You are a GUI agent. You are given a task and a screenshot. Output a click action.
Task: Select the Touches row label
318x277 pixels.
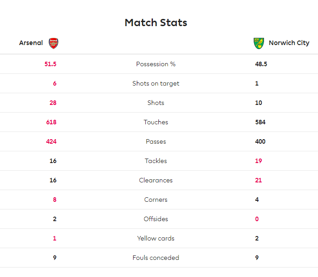point(156,122)
